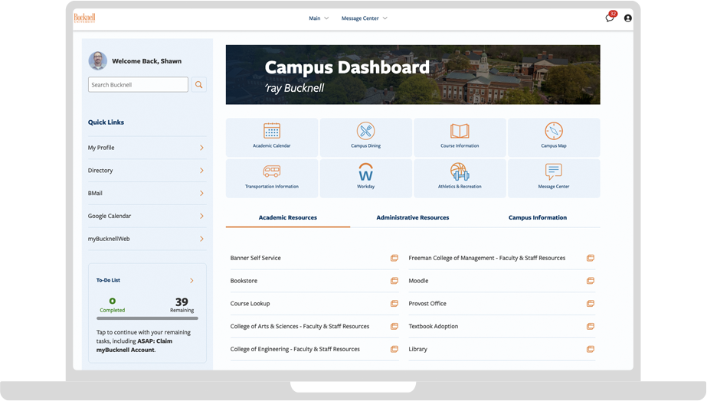Expand the To-Do List chevron

pos(191,281)
